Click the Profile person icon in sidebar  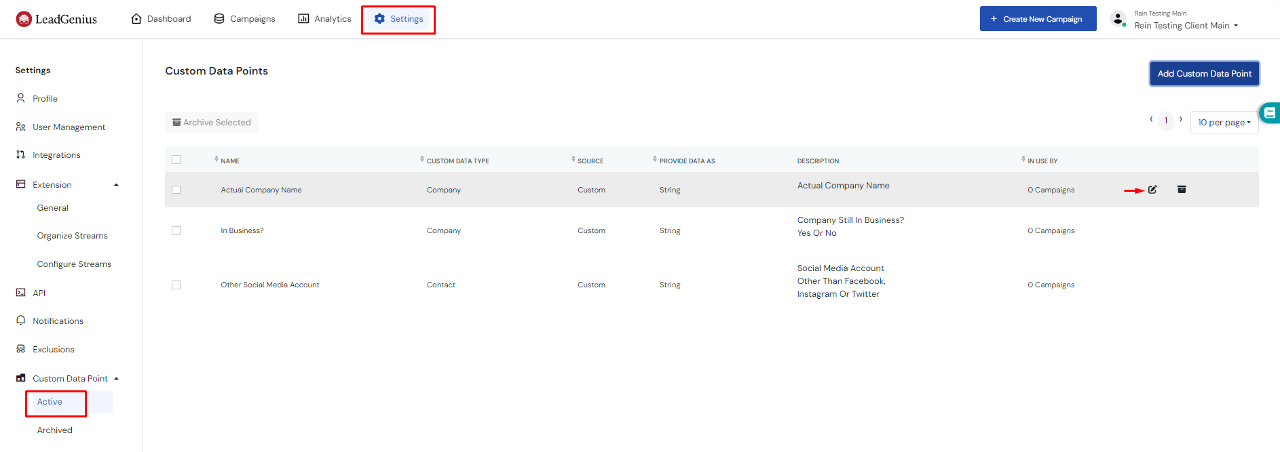pos(21,98)
